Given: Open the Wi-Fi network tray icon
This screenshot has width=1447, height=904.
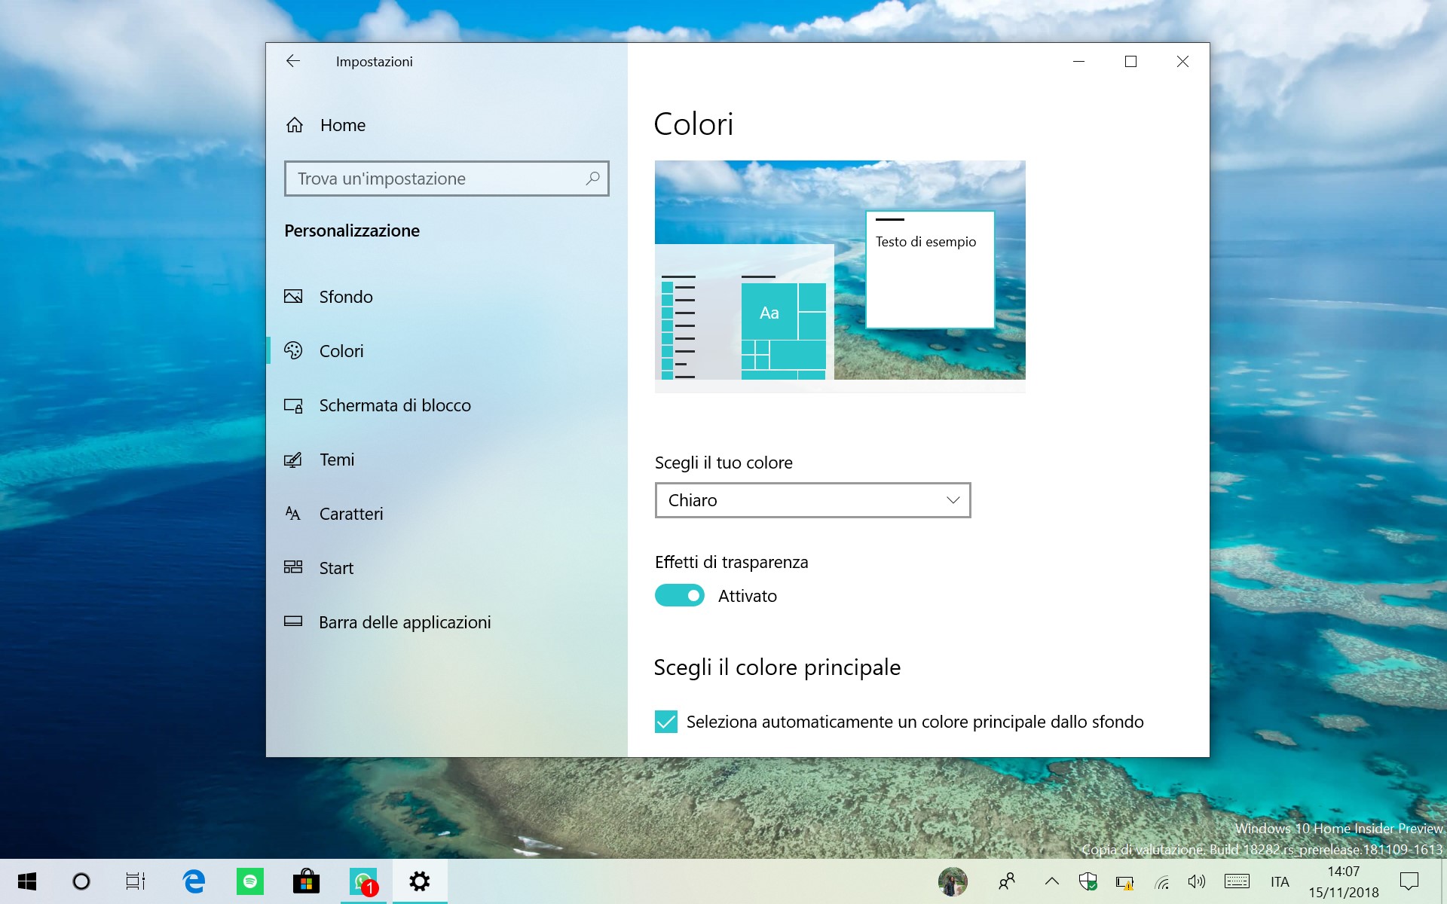Looking at the screenshot, I should [1161, 881].
